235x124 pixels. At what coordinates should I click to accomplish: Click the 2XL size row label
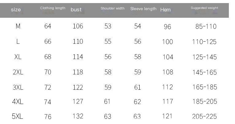pyautogui.click(x=18, y=72)
